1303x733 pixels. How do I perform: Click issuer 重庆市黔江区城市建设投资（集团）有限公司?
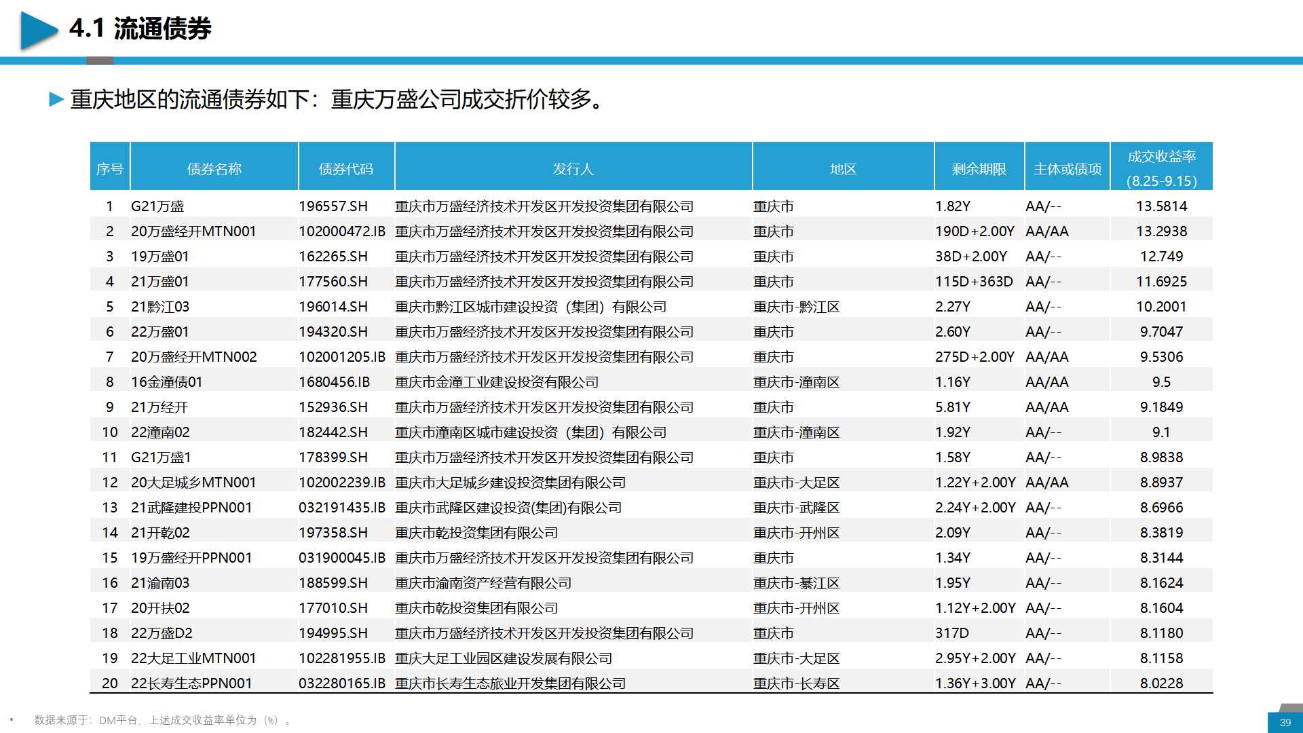(x=531, y=307)
